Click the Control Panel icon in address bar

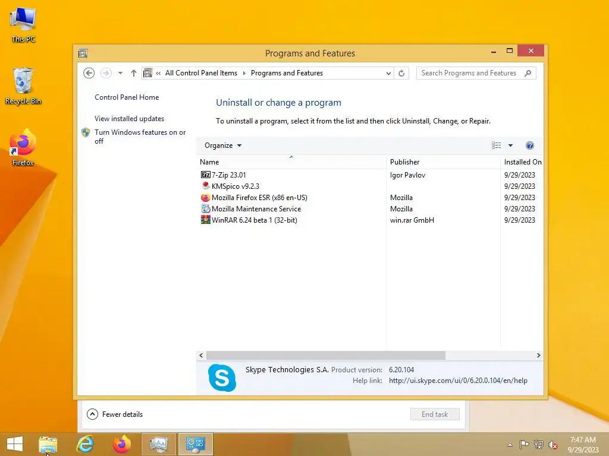[x=148, y=73]
